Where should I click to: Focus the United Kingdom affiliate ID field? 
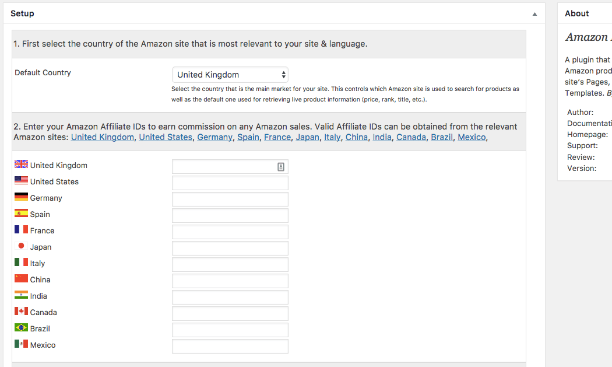pos(230,166)
